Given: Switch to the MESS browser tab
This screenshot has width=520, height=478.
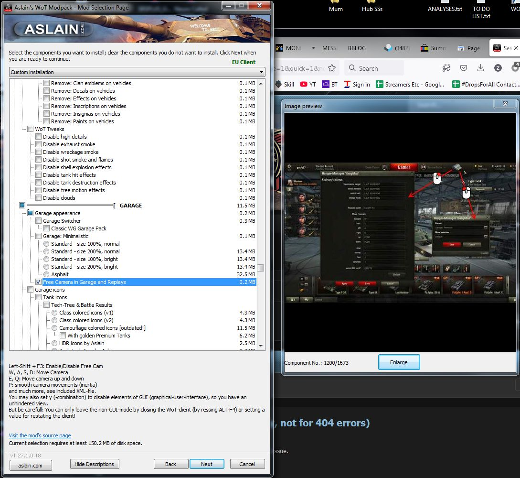Looking at the screenshot, I should pyautogui.click(x=325, y=48).
